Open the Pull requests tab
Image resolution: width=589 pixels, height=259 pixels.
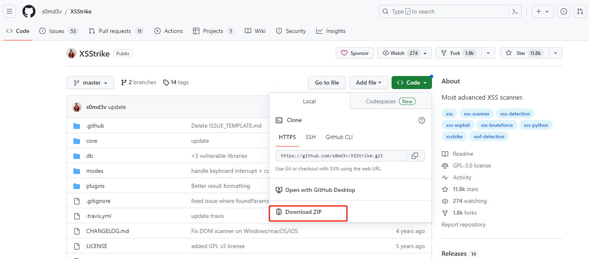116,31
